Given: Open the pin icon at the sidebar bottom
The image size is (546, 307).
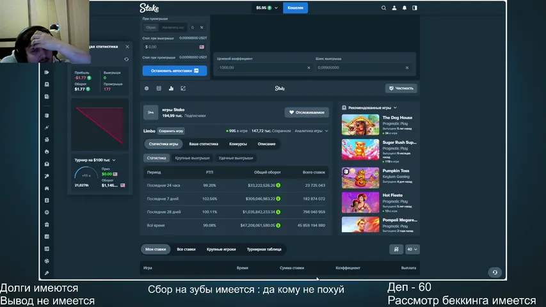Looking at the screenshot, I should click(x=47, y=273).
